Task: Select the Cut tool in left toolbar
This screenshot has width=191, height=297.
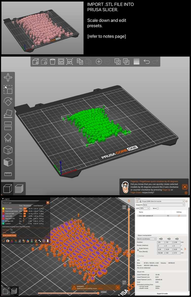Action: point(8,126)
